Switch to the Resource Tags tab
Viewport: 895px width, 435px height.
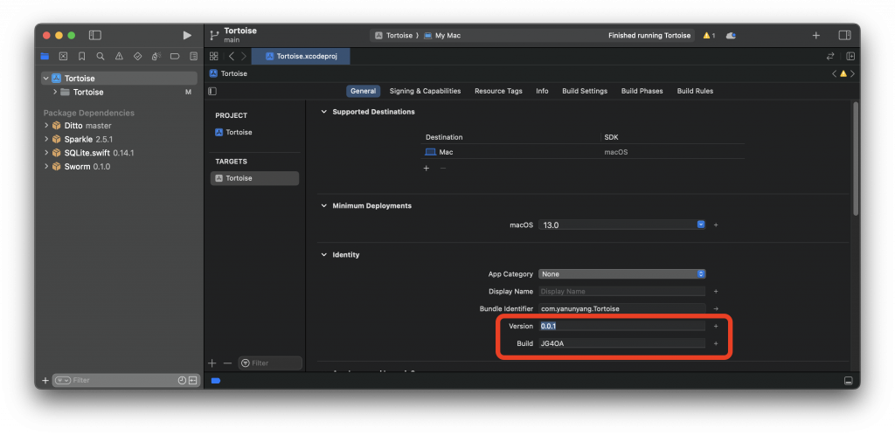click(498, 91)
